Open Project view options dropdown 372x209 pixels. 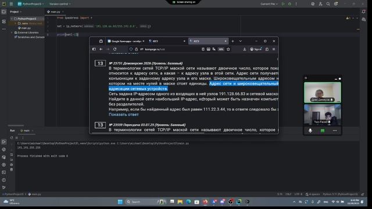click(x=16, y=12)
